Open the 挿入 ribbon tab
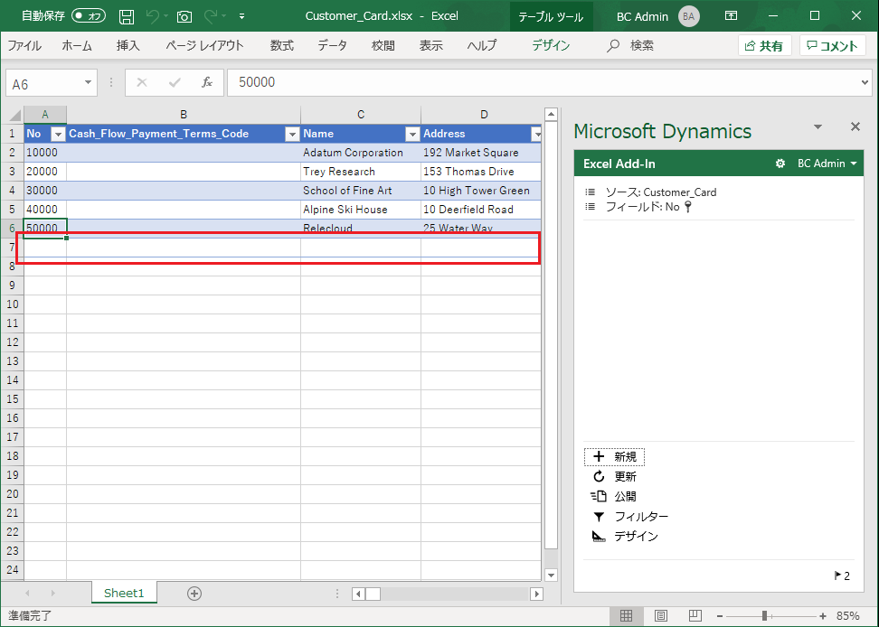879x627 pixels. (x=128, y=45)
